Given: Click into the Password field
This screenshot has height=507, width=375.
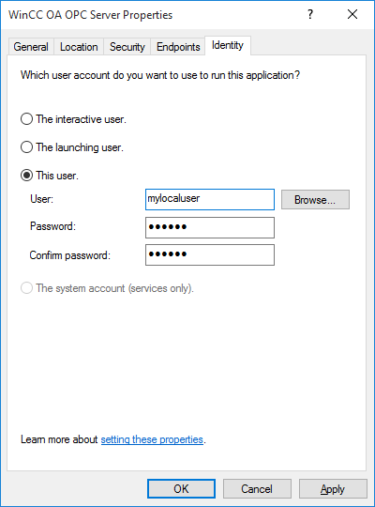Looking at the screenshot, I should coord(210,227).
